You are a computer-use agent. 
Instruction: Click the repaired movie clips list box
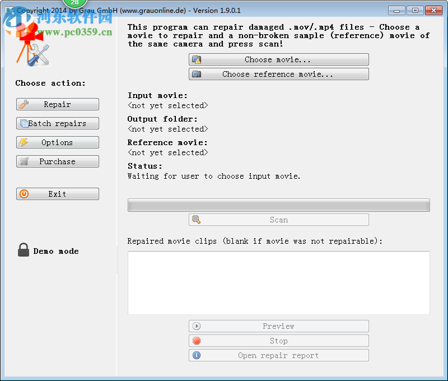(x=278, y=283)
